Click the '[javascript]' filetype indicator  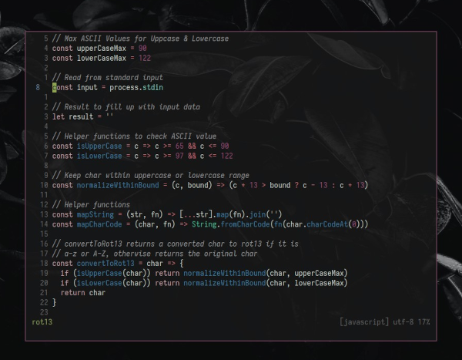point(364,322)
